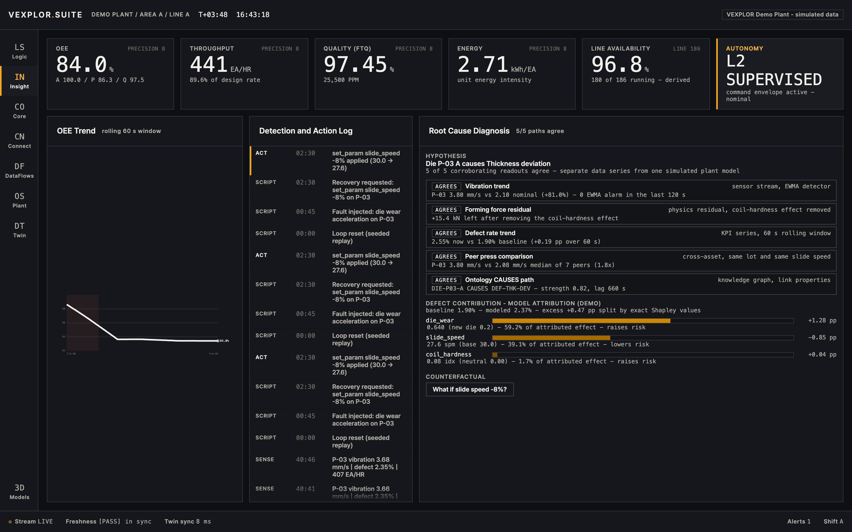The height and width of the screenshot is (532, 852).
Task: Open the DT Twin module
Action: tap(19, 230)
